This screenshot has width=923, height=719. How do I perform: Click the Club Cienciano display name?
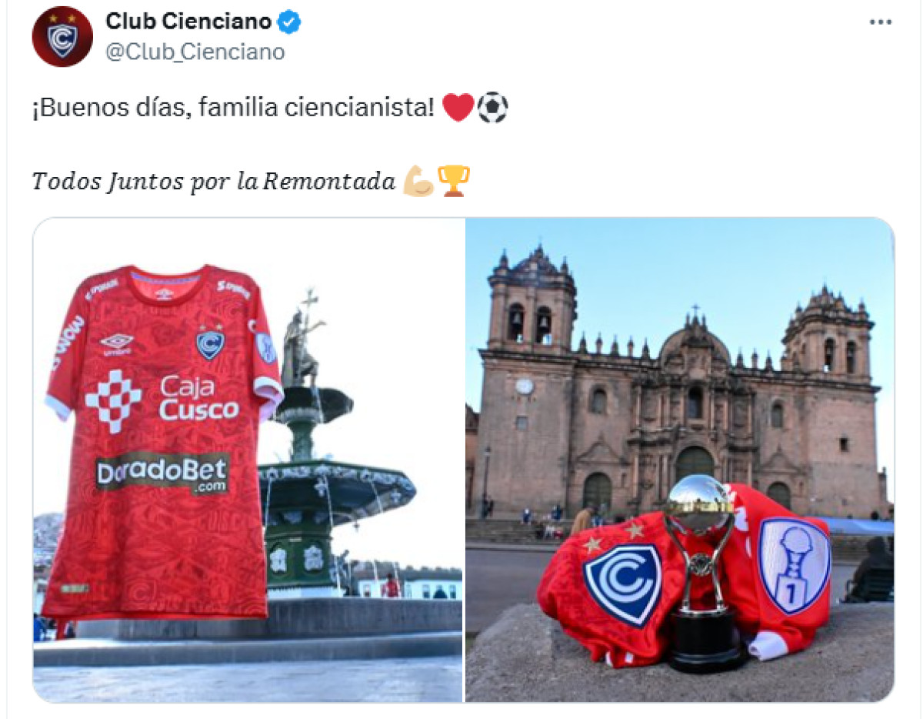pos(188,22)
